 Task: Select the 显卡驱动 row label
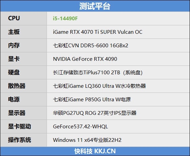coord(20,126)
